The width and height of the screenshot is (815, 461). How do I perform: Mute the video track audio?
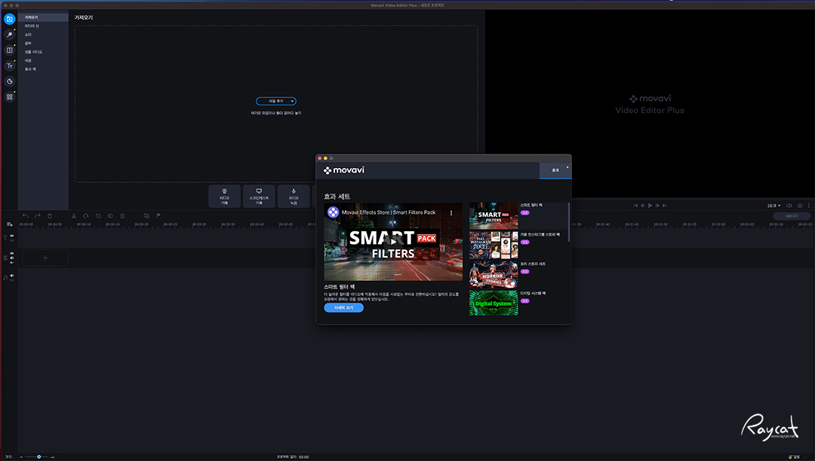coord(12,258)
